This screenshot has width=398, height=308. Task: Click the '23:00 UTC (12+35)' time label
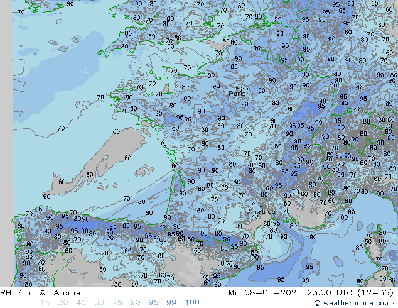click(350, 293)
